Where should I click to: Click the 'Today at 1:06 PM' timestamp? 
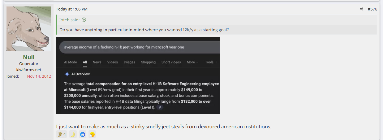tap(72, 9)
